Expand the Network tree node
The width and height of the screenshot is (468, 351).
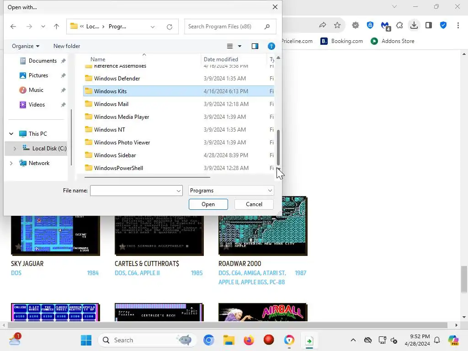click(11, 163)
